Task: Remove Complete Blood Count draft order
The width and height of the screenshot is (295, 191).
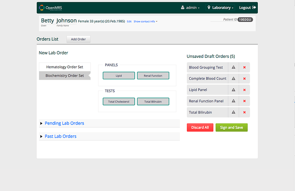Action: [x=245, y=78]
